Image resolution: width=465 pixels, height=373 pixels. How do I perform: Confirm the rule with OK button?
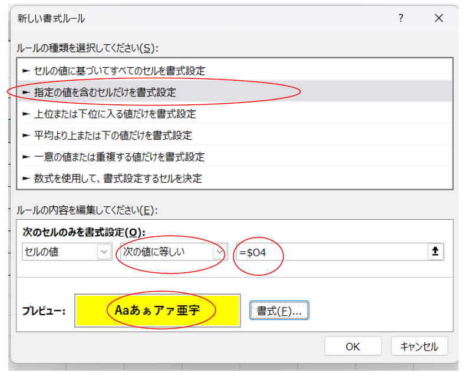click(352, 346)
